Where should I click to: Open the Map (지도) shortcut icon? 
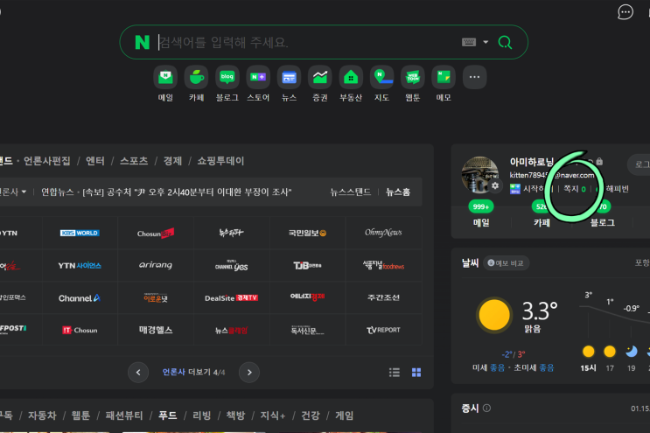[x=381, y=77]
